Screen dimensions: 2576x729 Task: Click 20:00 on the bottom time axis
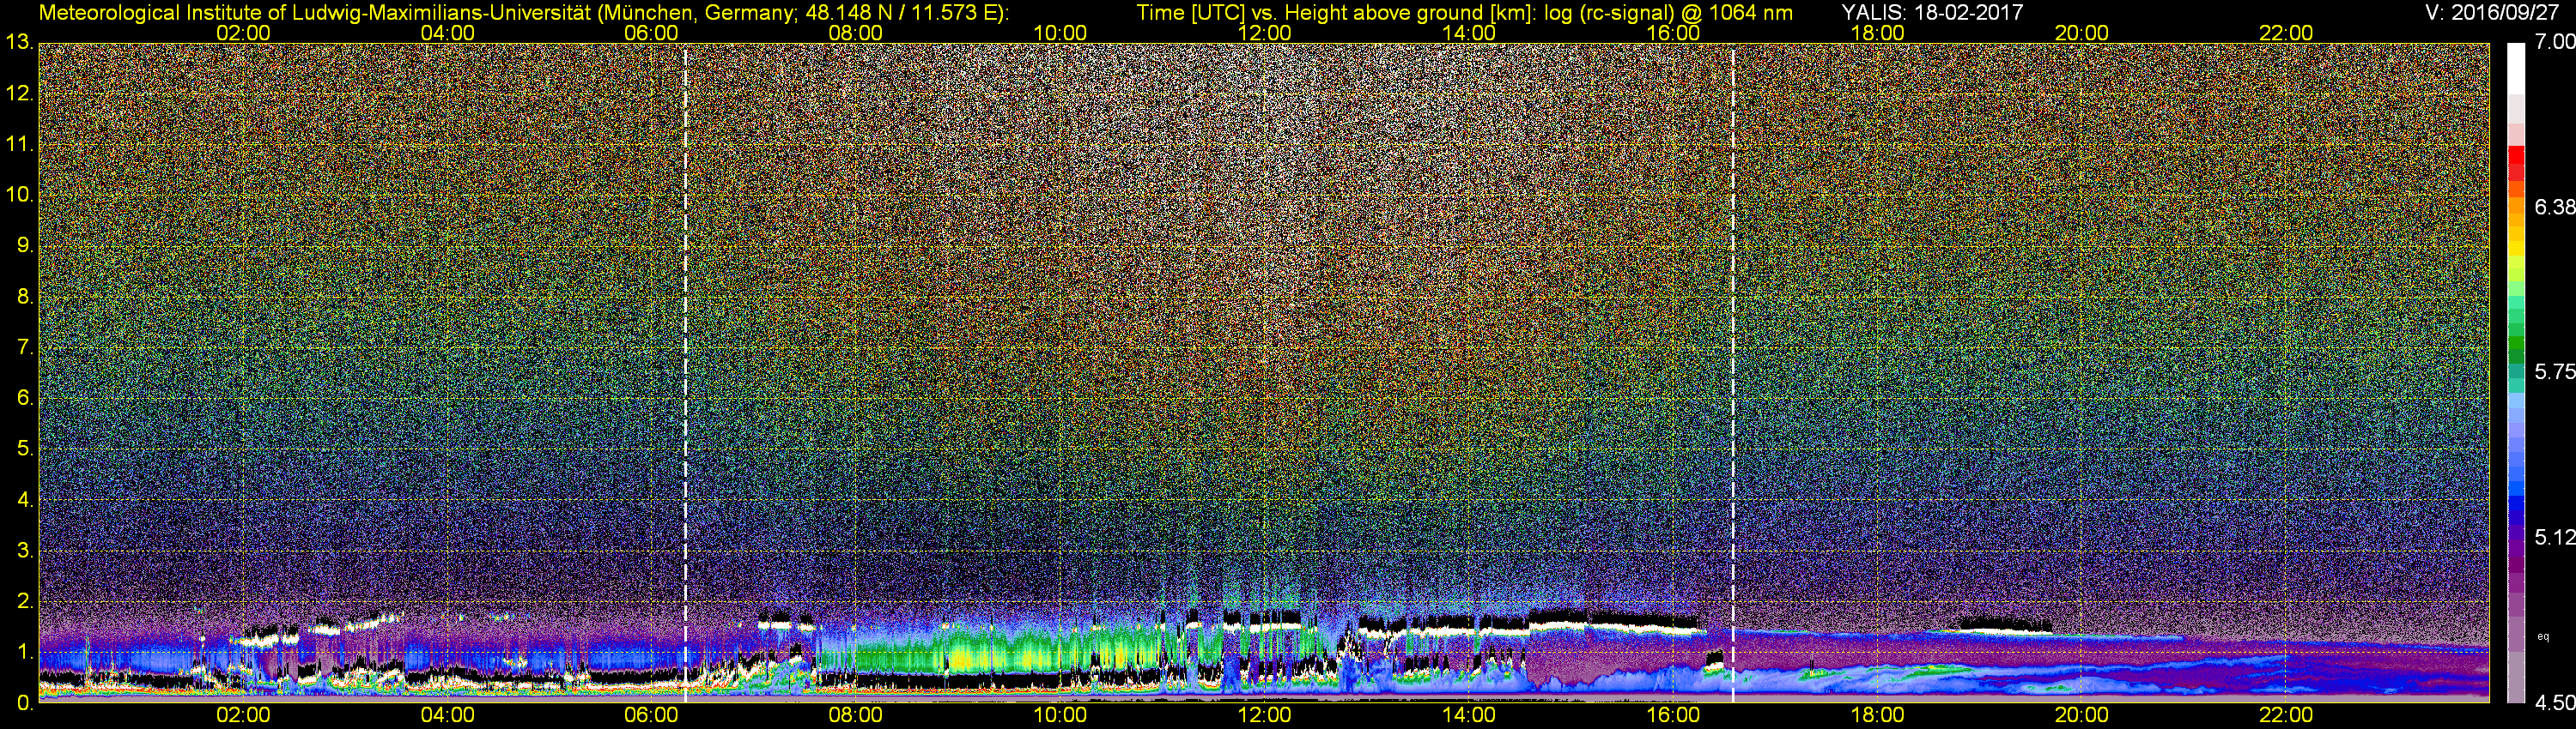[2082, 715]
